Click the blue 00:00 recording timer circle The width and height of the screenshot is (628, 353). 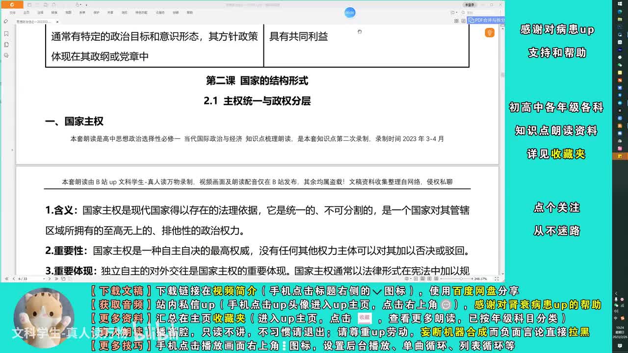coord(350,12)
